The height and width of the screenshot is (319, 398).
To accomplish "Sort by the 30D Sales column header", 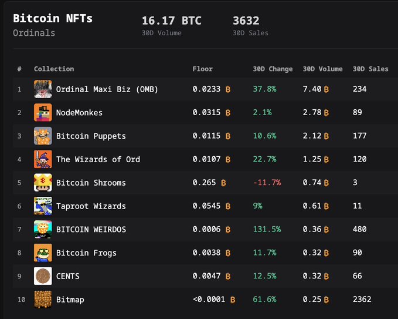I will point(370,69).
